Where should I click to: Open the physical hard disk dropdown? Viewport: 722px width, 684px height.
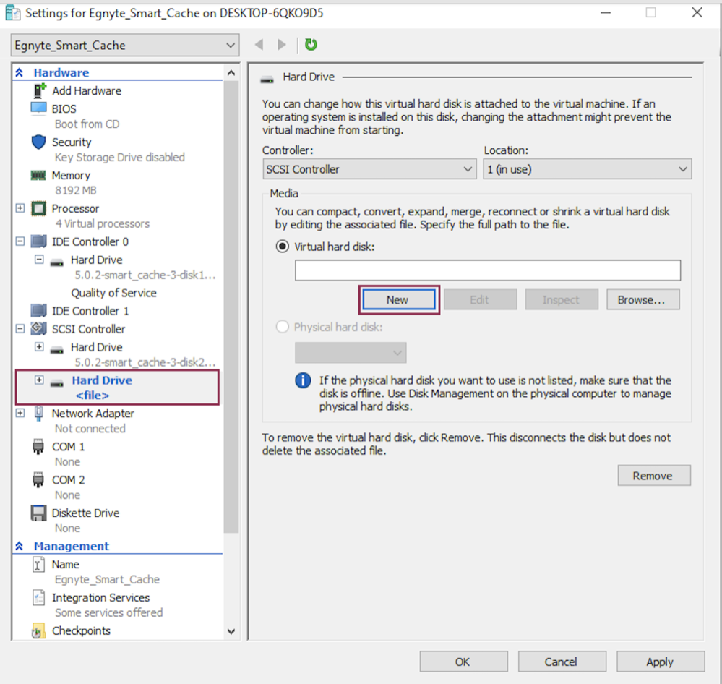coord(351,353)
